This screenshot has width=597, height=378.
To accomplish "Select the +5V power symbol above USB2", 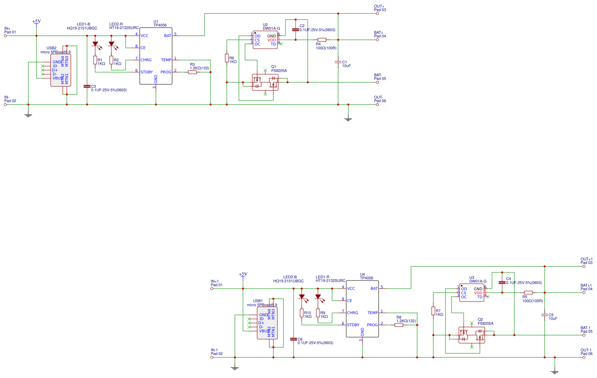I will [x=36, y=22].
